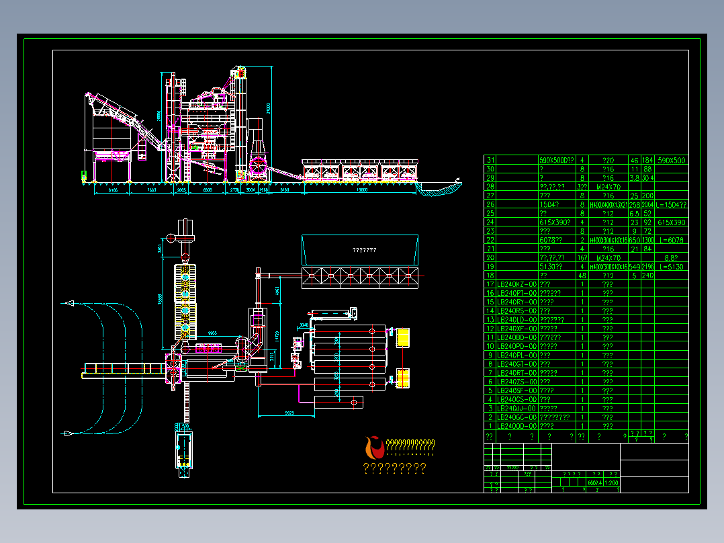This screenshot has height=543, width=724.
Task: Select the vertical 21000 height dimension
Action: [x=268, y=108]
